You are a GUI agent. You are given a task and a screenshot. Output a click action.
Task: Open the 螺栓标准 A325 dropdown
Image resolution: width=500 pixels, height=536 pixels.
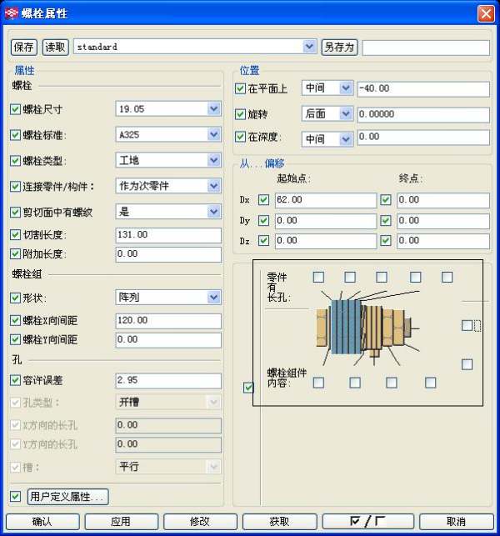pos(213,133)
